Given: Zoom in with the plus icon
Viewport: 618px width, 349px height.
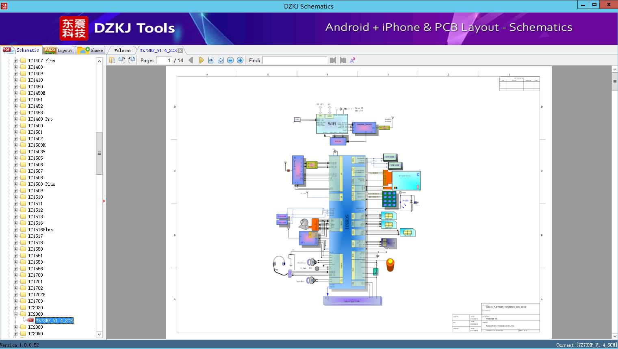Looking at the screenshot, I should 240,60.
